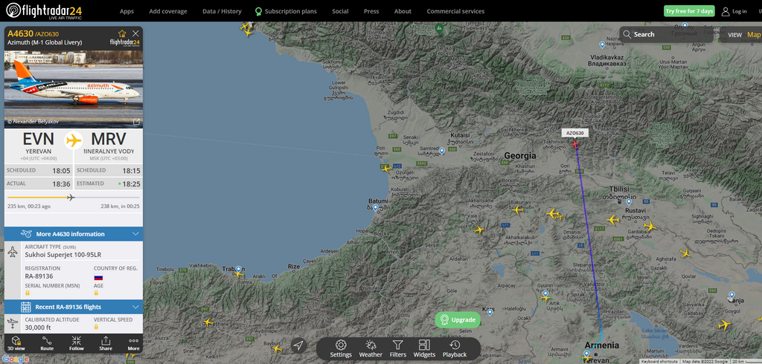Follow the aircraft on map
762x364 pixels.
tap(77, 343)
